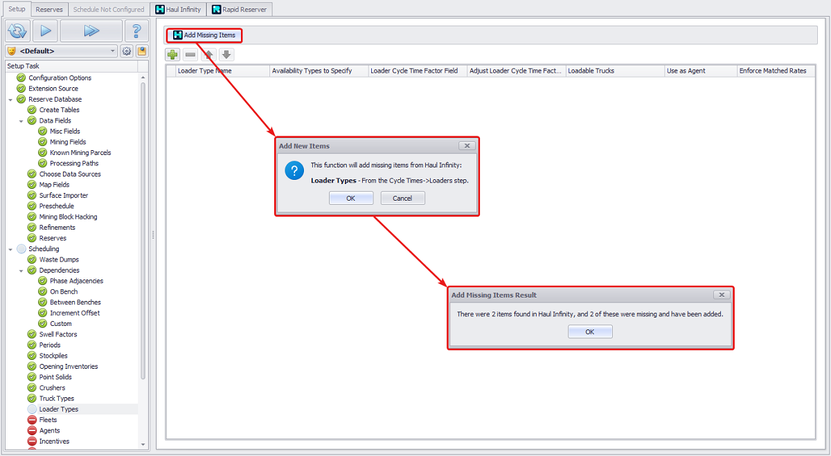Switch to the Setup tab
Viewport: 831px width, 456px height.
tap(17, 9)
